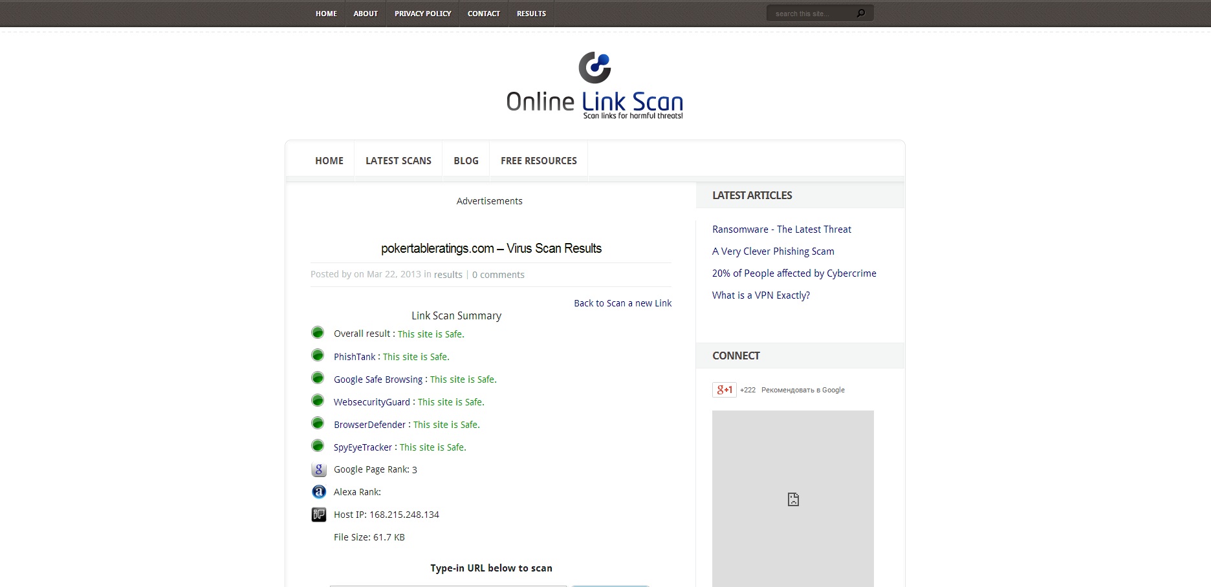The height and width of the screenshot is (587, 1211).
Task: Switch to the Latest Scans tab
Action: (x=398, y=161)
